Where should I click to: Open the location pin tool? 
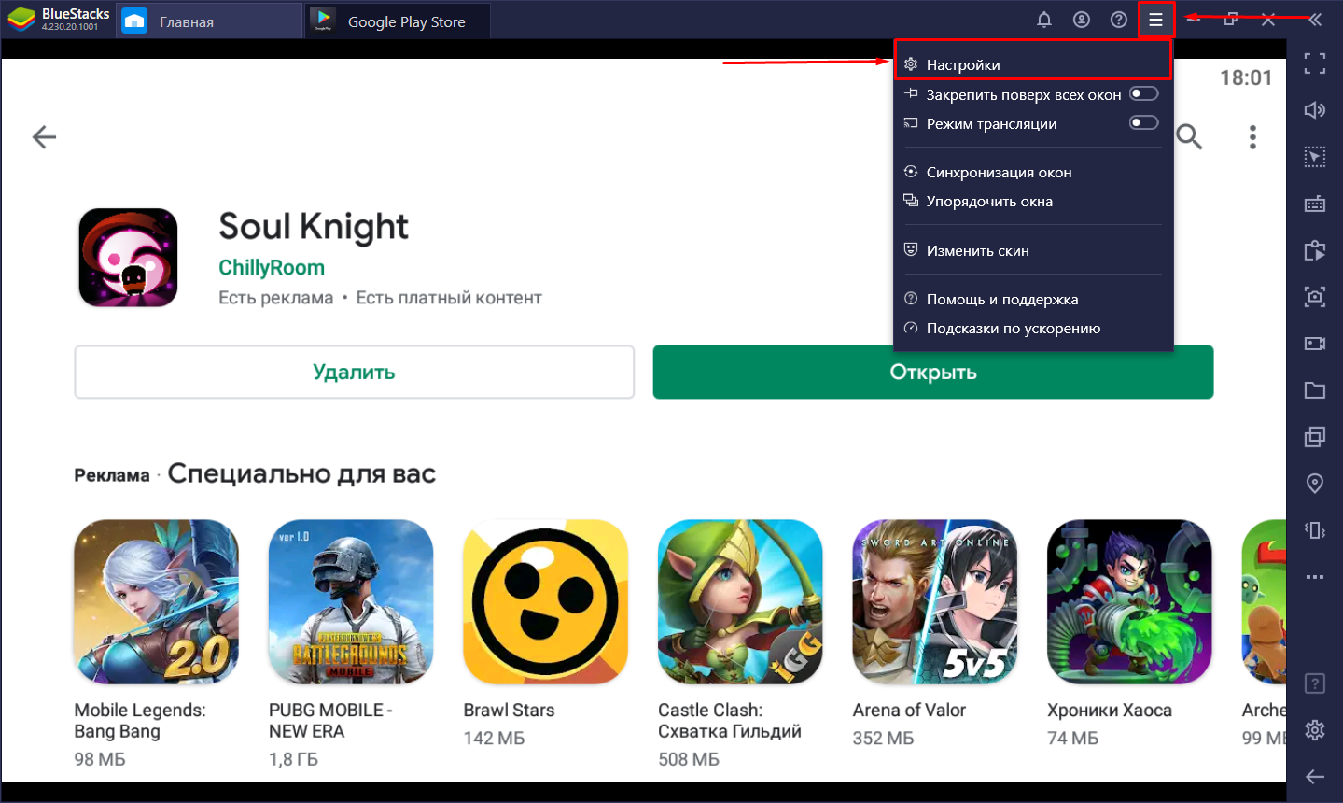1315,484
